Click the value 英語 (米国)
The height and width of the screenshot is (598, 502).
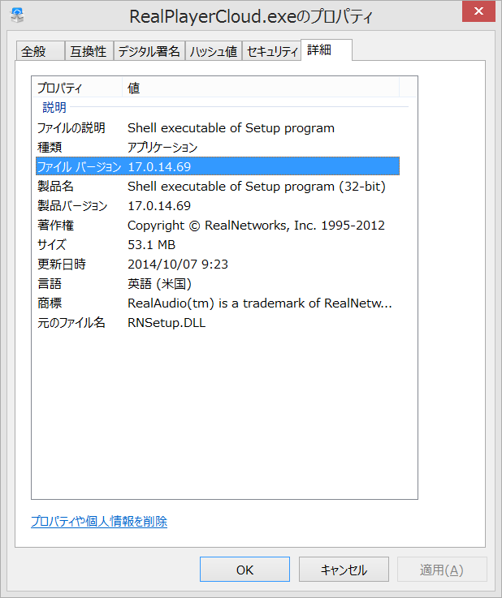click(159, 284)
